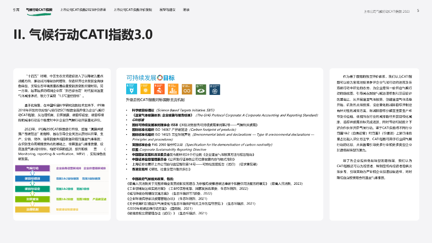This screenshot has width=432, height=243.
Task: Select the 气候行动CATI指数 tab
Action: pos(39,9)
